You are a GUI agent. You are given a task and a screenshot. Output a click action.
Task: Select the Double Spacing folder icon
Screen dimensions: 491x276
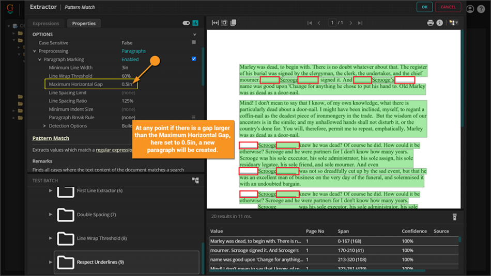tap(66, 215)
